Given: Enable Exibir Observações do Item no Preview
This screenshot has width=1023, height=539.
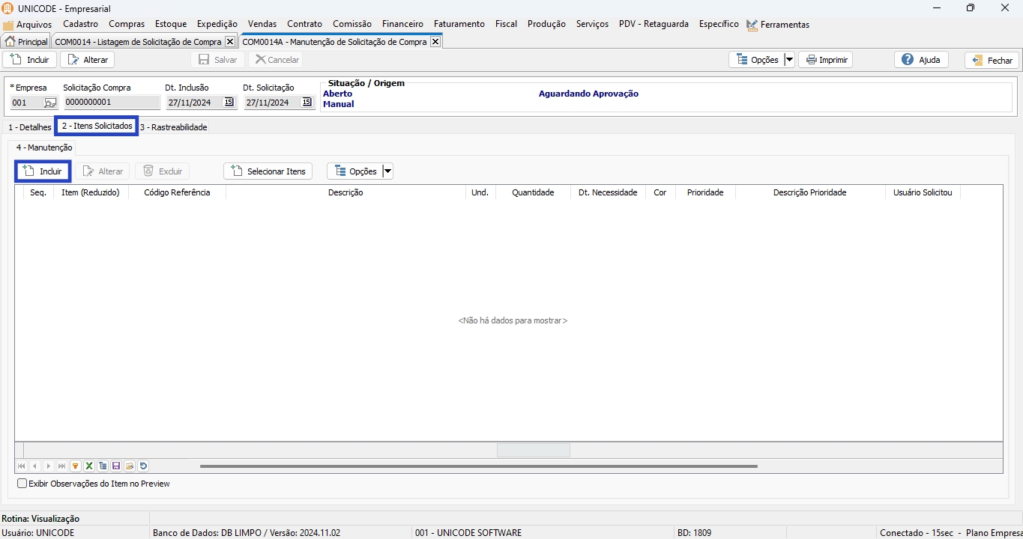Looking at the screenshot, I should [22, 484].
